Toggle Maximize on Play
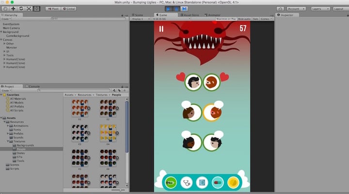Screen dimensions: 349x194 226,19
